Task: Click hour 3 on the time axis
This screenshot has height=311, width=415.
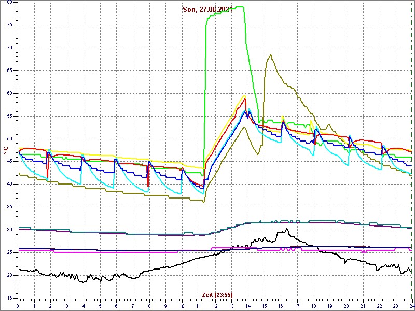Action: point(67,306)
